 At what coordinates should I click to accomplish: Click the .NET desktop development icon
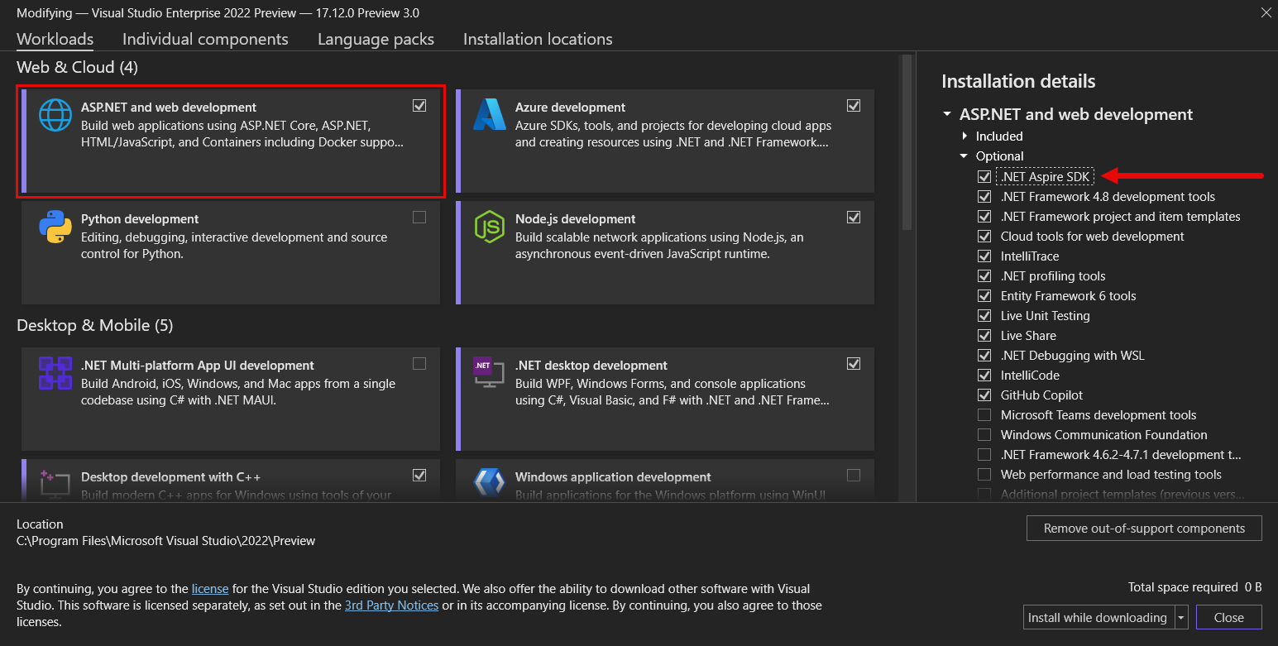tap(489, 373)
